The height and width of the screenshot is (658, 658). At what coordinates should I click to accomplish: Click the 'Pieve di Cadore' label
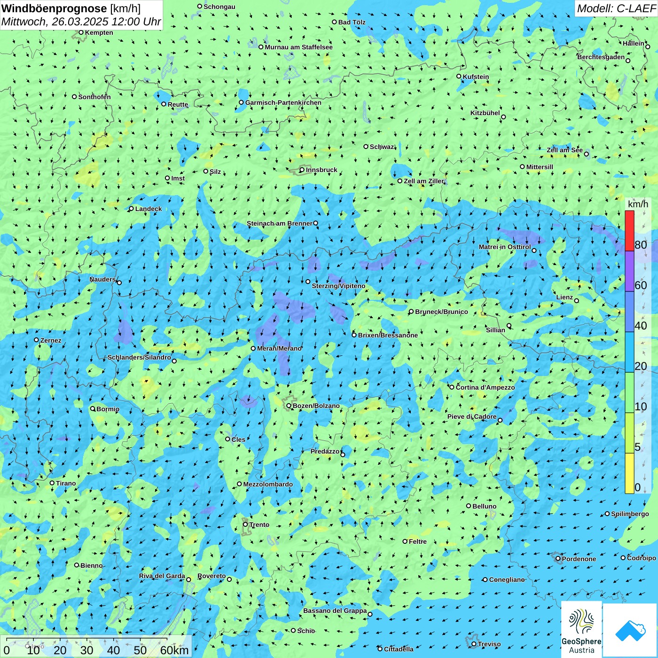pos(472,416)
